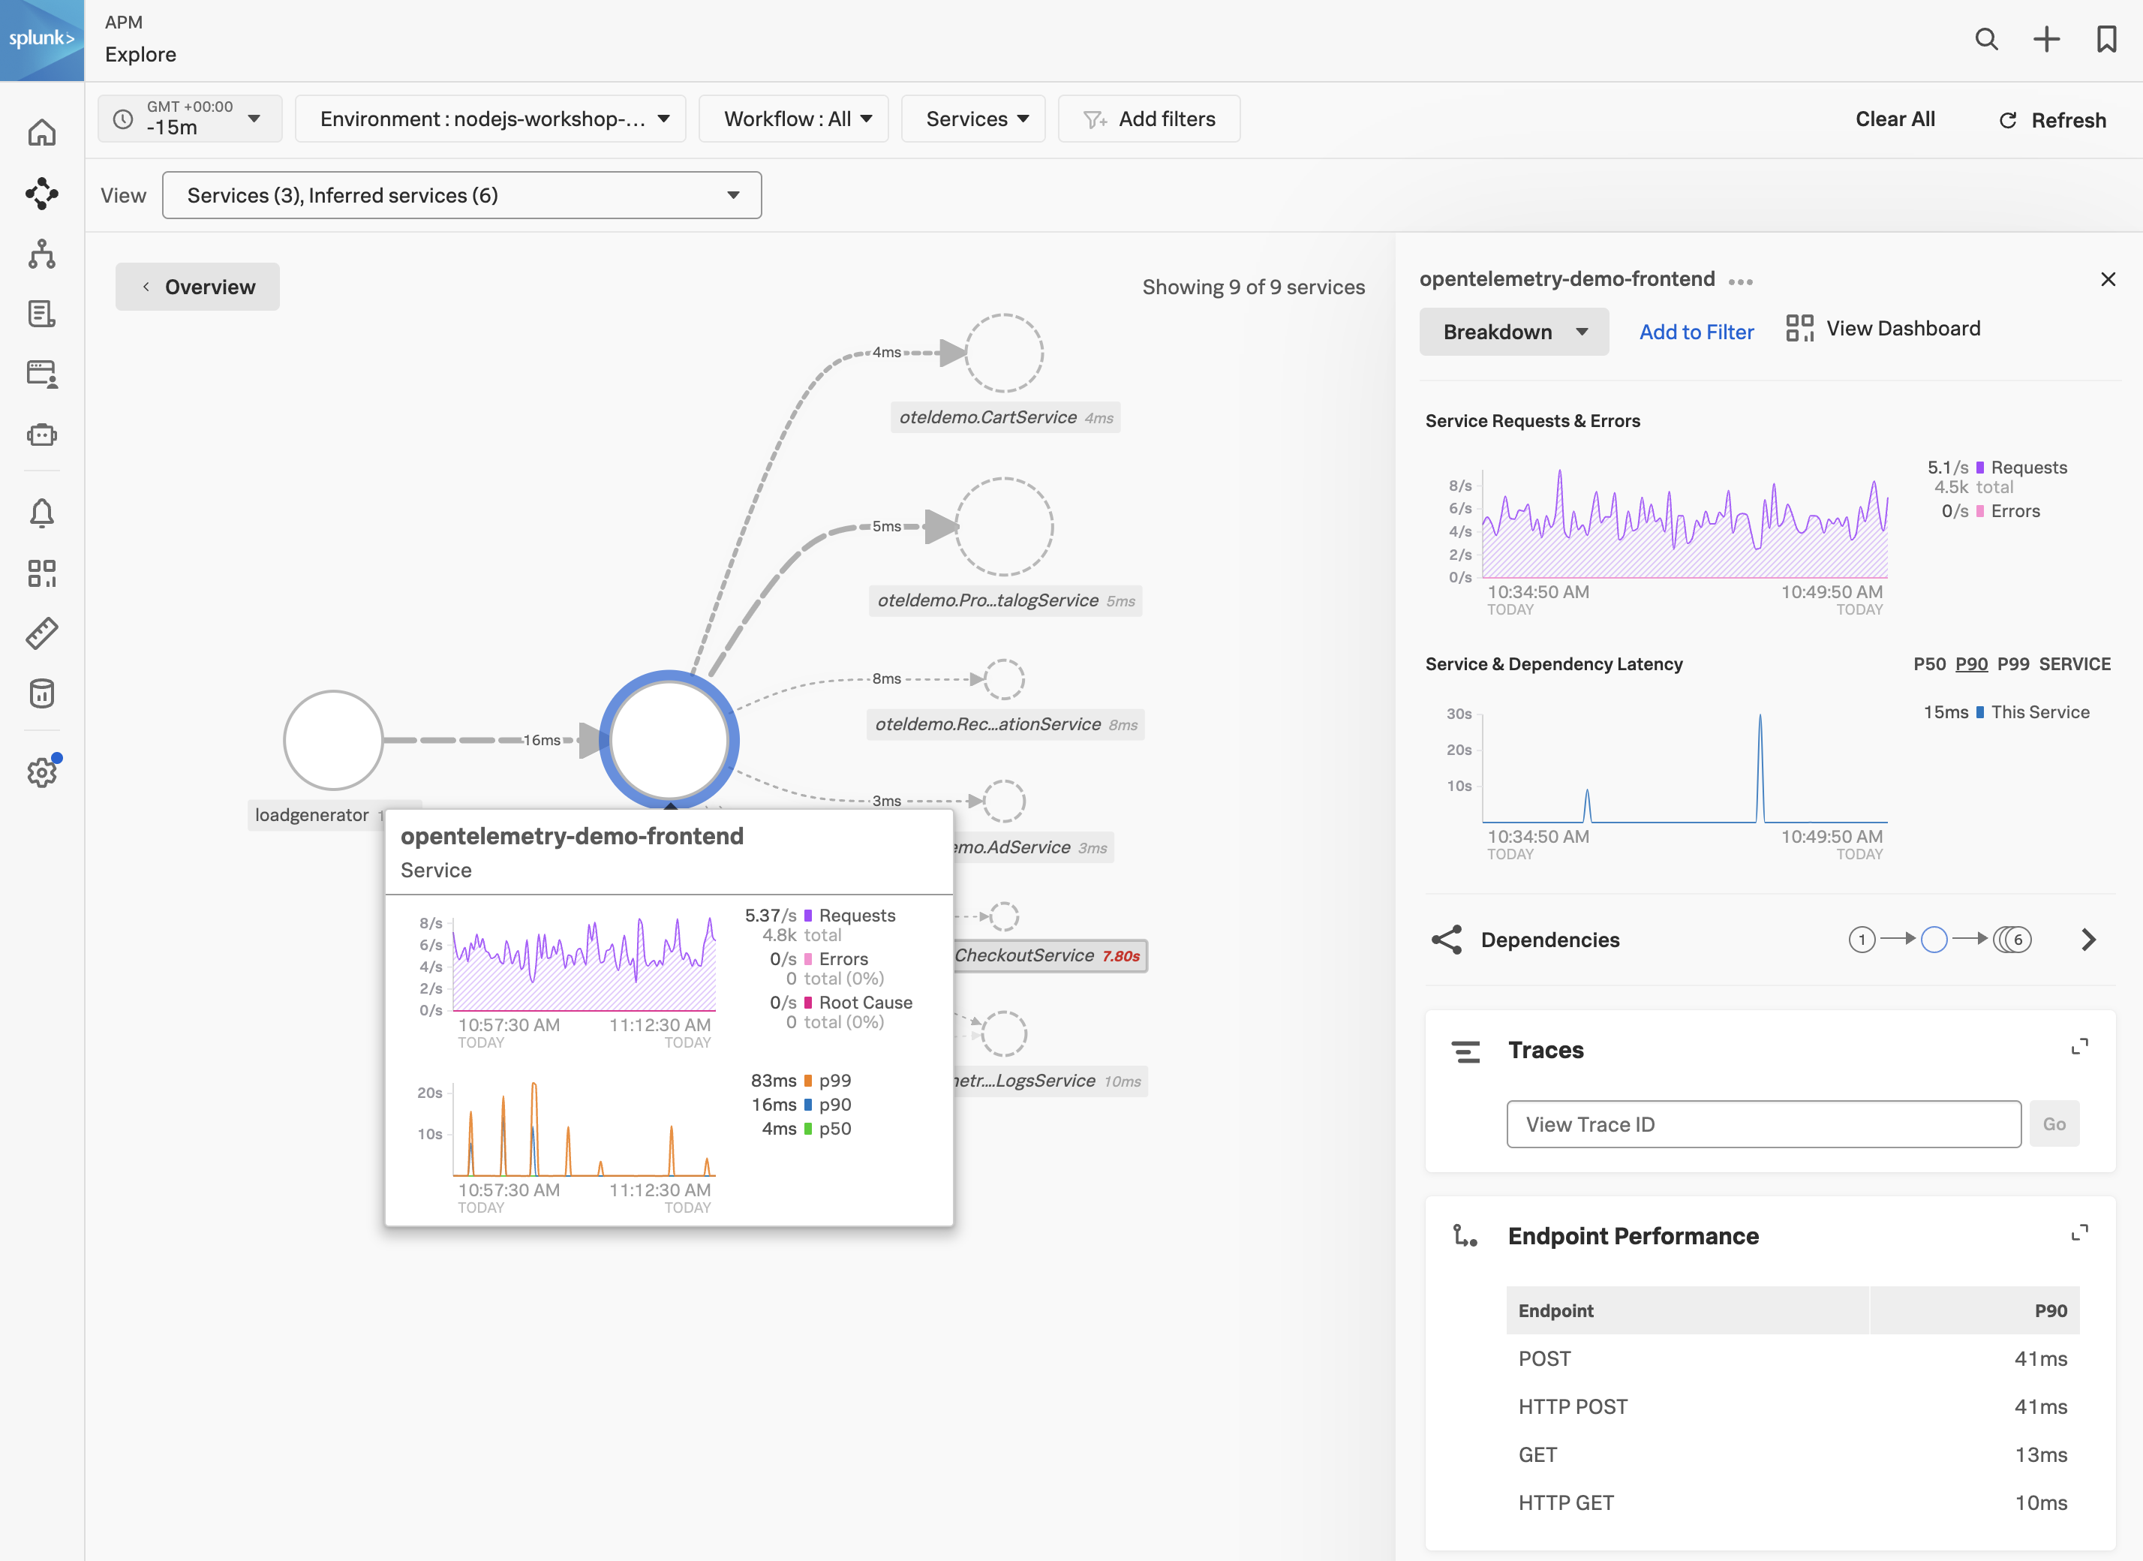Select P99 latency percentile toggle
Screen dimensions: 2143x1561
pos(2012,664)
